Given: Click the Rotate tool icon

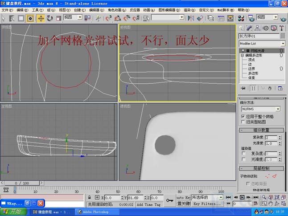Looking at the screenshot, I should click(x=50, y=18).
